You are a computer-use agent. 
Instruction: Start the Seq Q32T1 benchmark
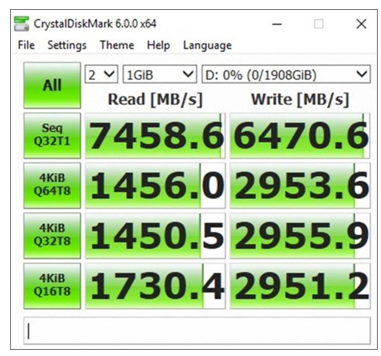[52, 135]
